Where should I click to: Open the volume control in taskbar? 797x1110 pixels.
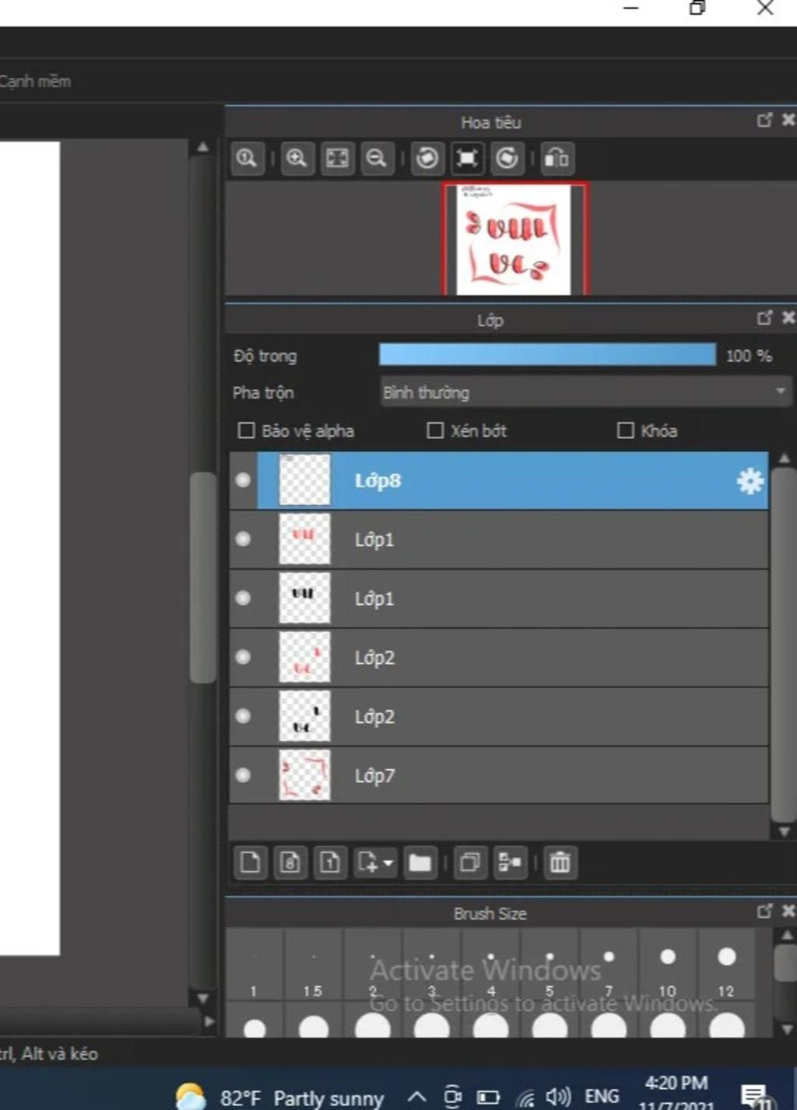coord(558,1097)
